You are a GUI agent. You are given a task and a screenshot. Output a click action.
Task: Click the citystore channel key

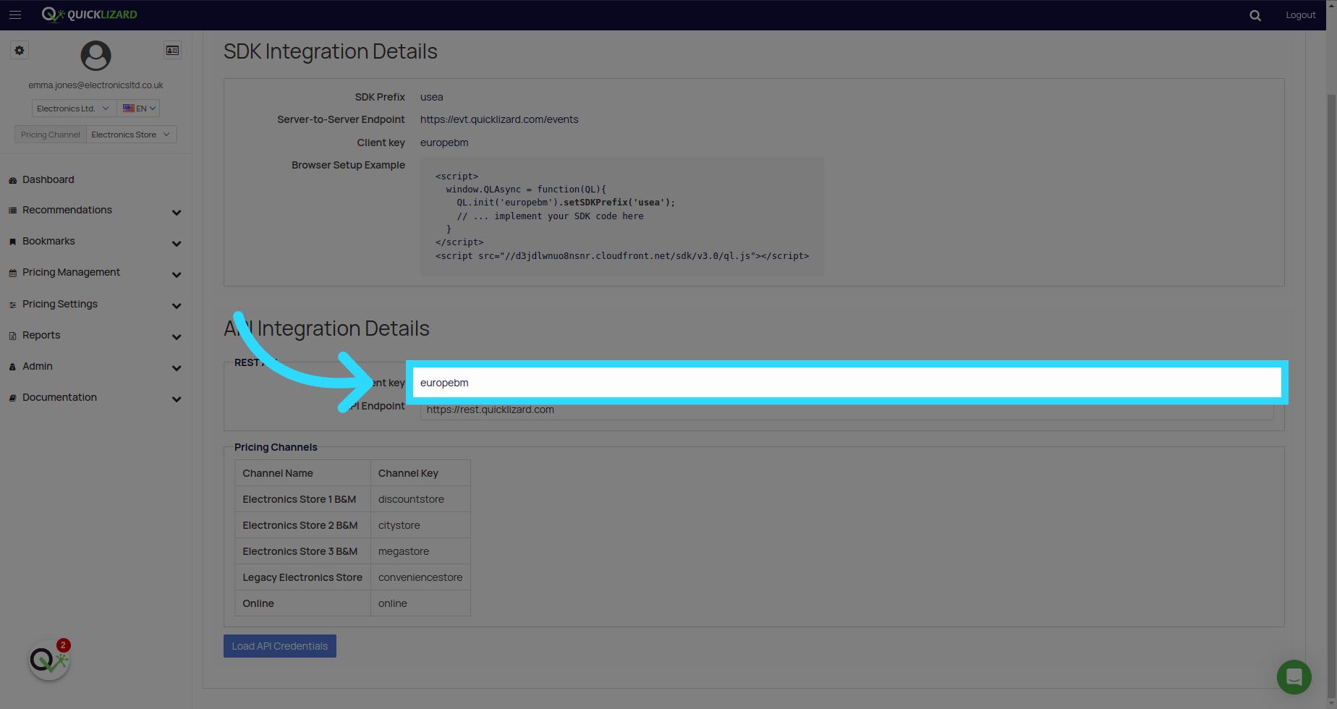399,525
